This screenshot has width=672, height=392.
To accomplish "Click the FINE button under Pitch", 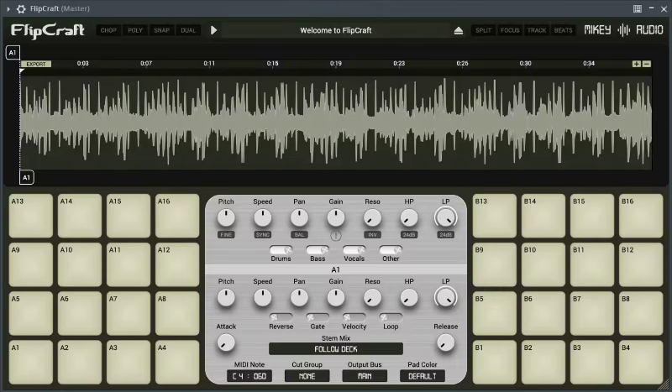I will click(x=226, y=235).
